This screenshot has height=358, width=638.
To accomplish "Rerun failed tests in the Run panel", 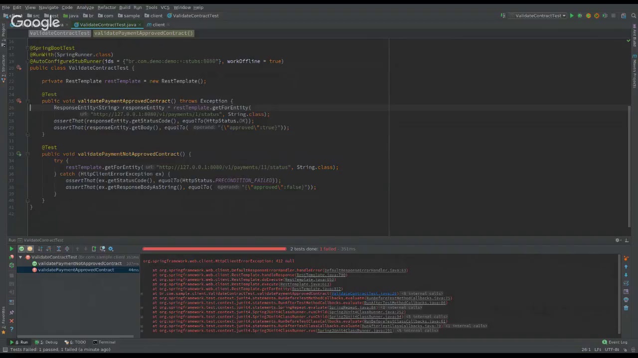I will point(11,257).
